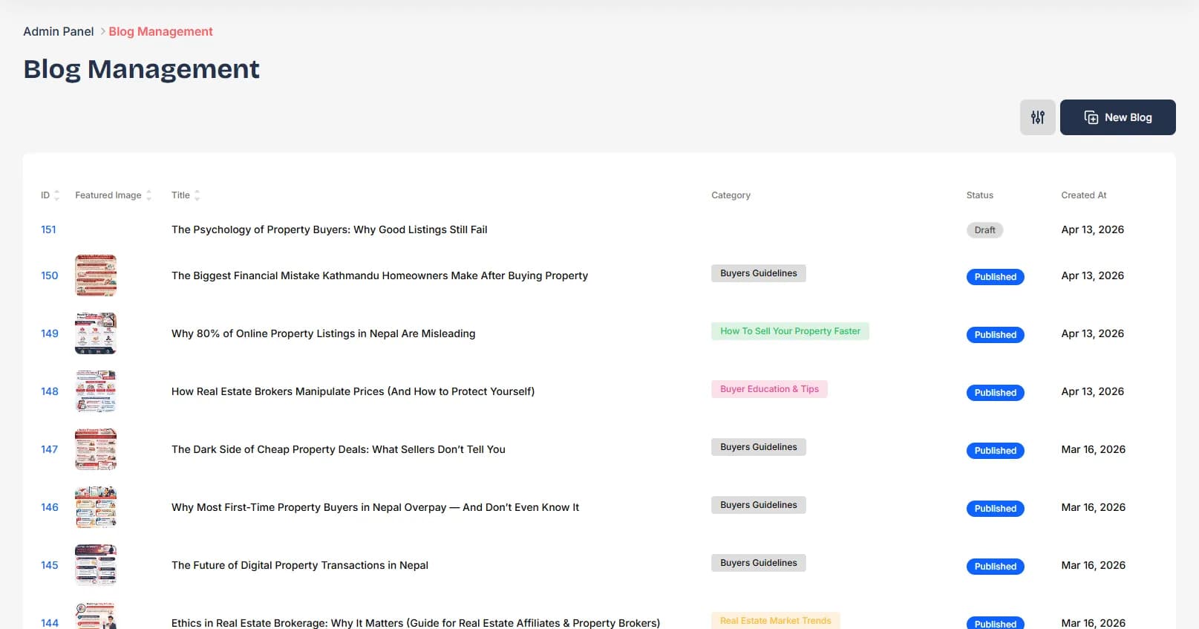Select title 'The Dark Side of Cheap Property Deals'

(338, 449)
